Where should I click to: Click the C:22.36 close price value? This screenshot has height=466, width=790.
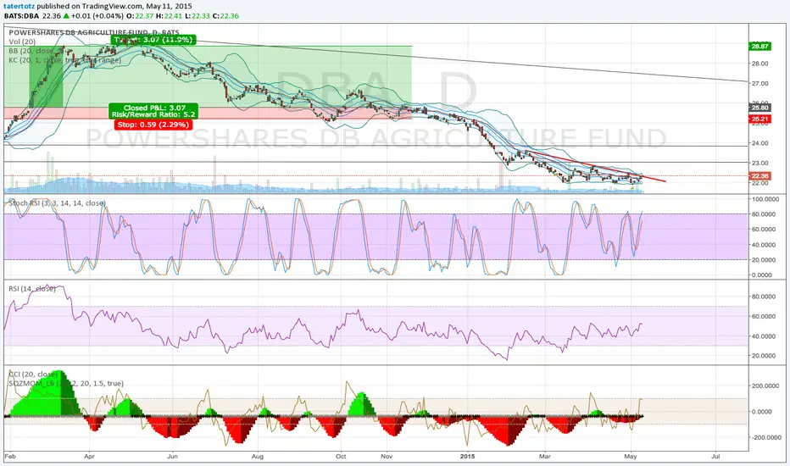[225, 15]
